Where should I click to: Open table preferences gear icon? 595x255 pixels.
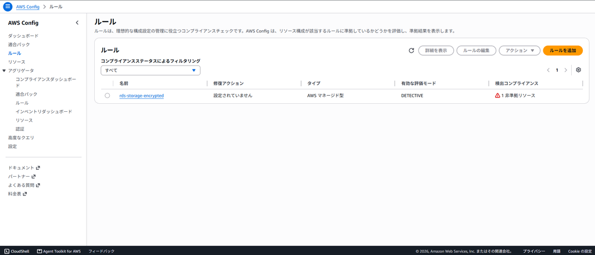click(x=578, y=70)
